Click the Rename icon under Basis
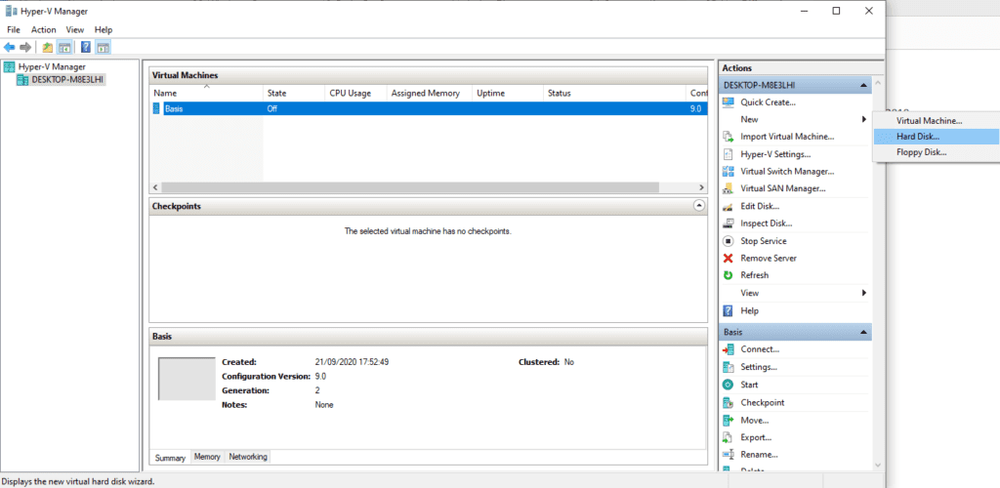The image size is (1000, 488). pos(729,455)
